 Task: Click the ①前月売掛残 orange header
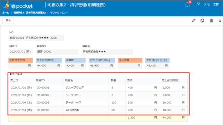pyautogui.click(x=20, y=60)
